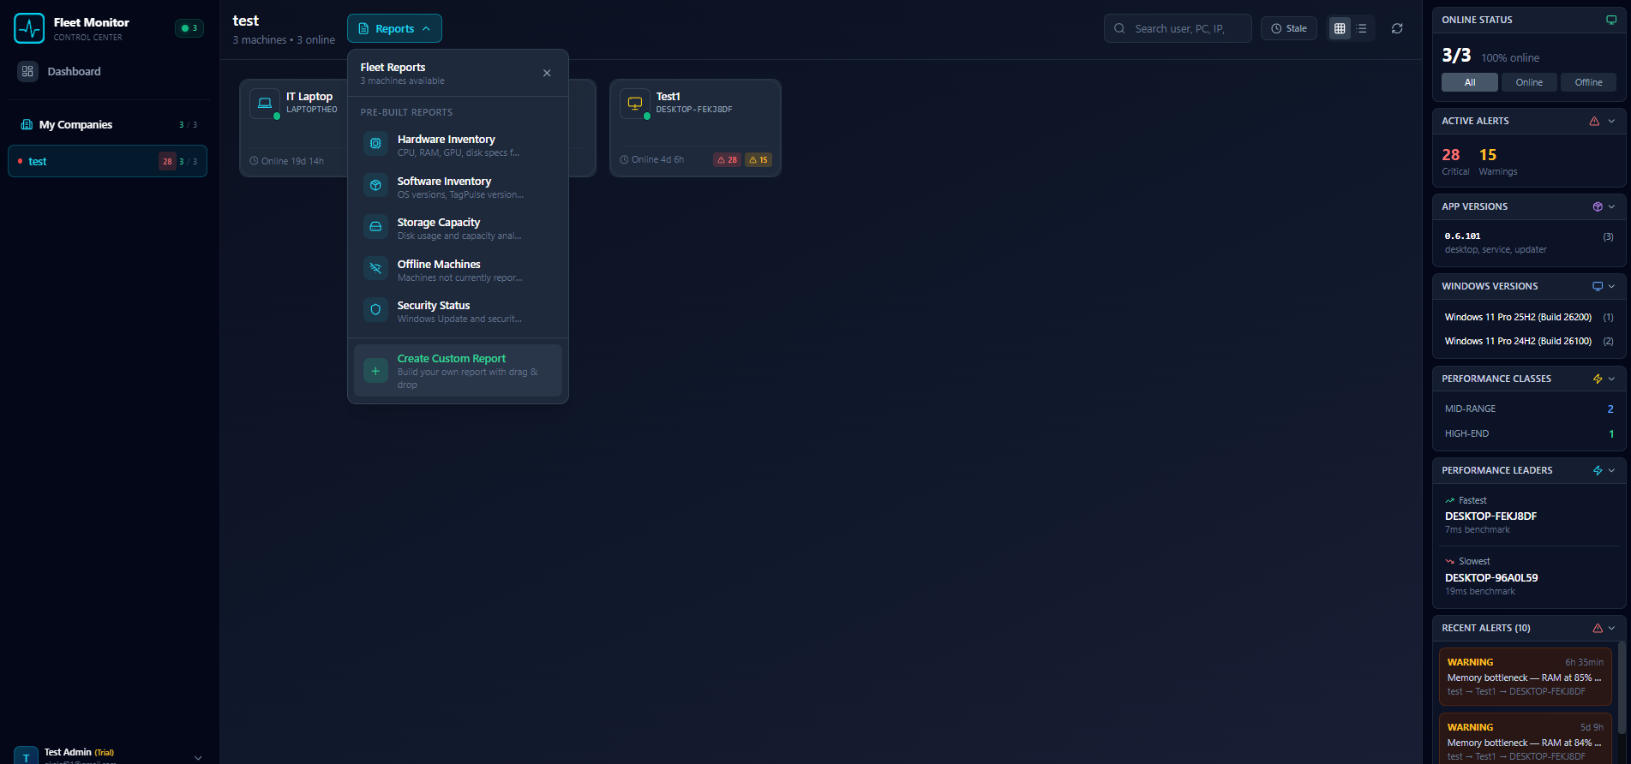Click the Recent Alerts scrollbar
This screenshot has width=1631, height=764.
pos(1621,686)
